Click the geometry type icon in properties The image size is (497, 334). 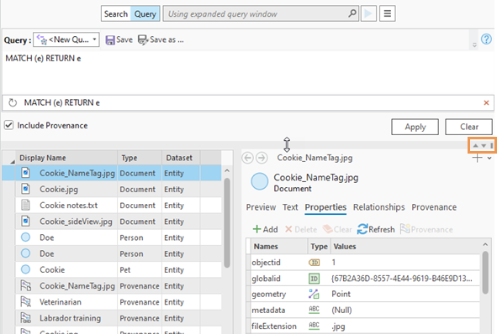(x=314, y=295)
